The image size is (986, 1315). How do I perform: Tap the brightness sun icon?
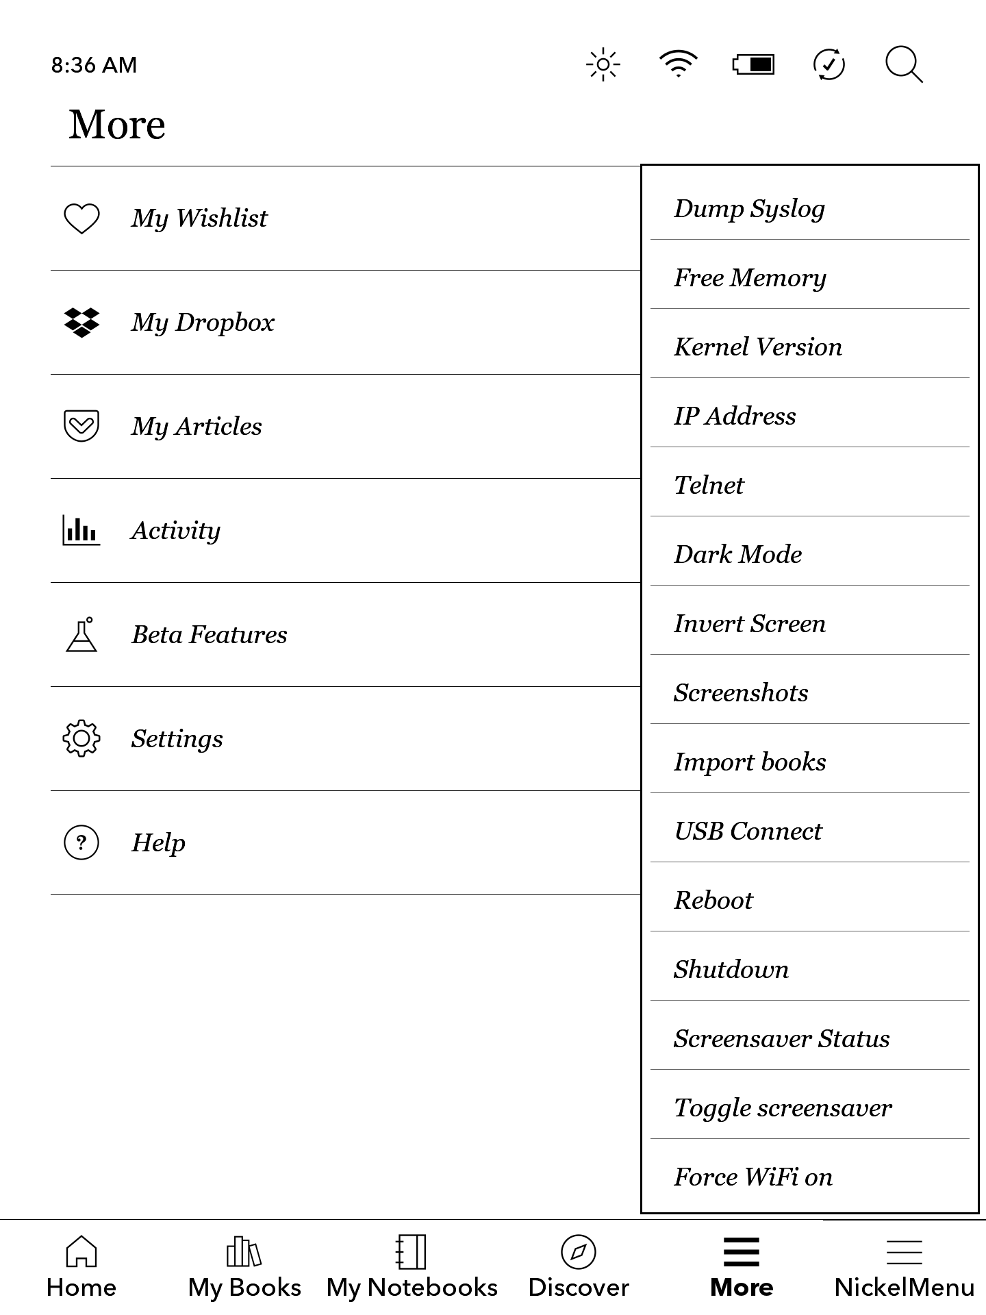coord(603,65)
